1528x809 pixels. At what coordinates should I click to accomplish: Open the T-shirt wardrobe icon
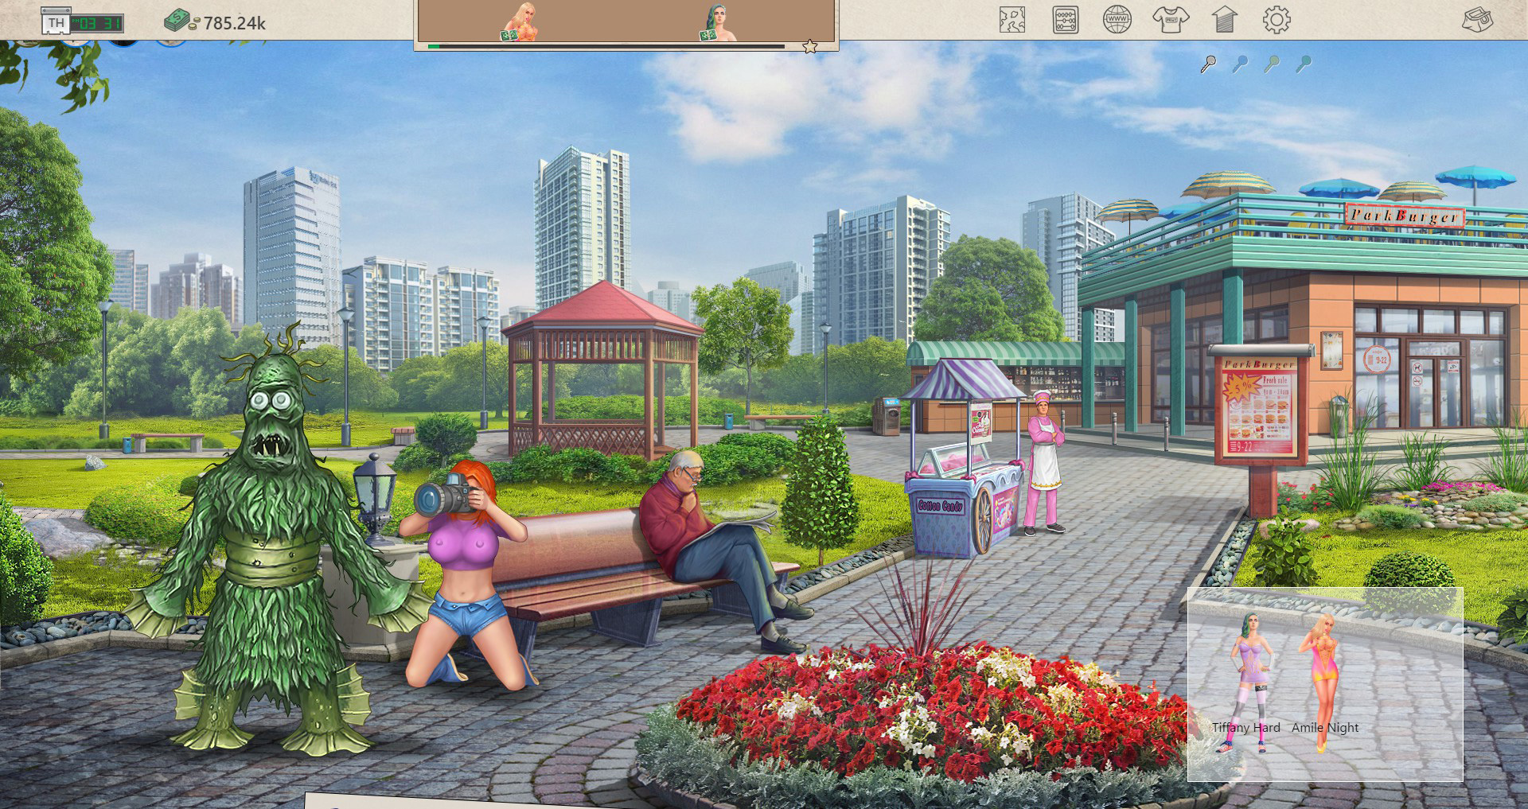tap(1170, 20)
